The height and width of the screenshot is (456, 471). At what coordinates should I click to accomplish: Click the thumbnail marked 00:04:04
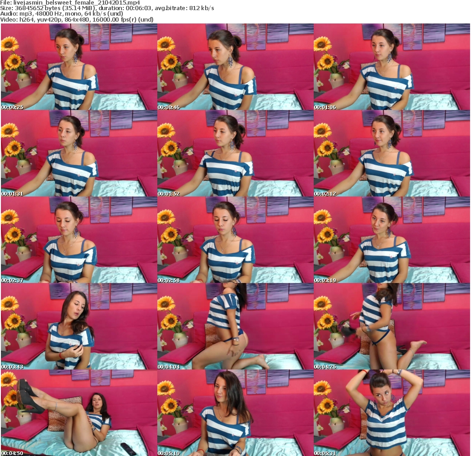pyautogui.click(x=235, y=326)
